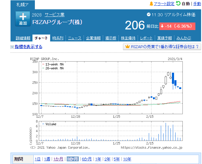
Task: Click the 2/15 label on price axis
Action: pyautogui.click(x=150, y=117)
